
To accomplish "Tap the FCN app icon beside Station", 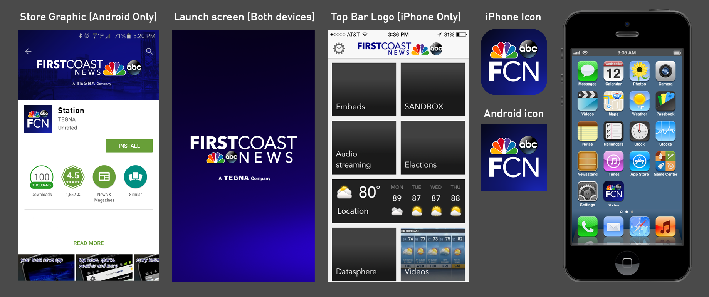I will tap(38, 119).
